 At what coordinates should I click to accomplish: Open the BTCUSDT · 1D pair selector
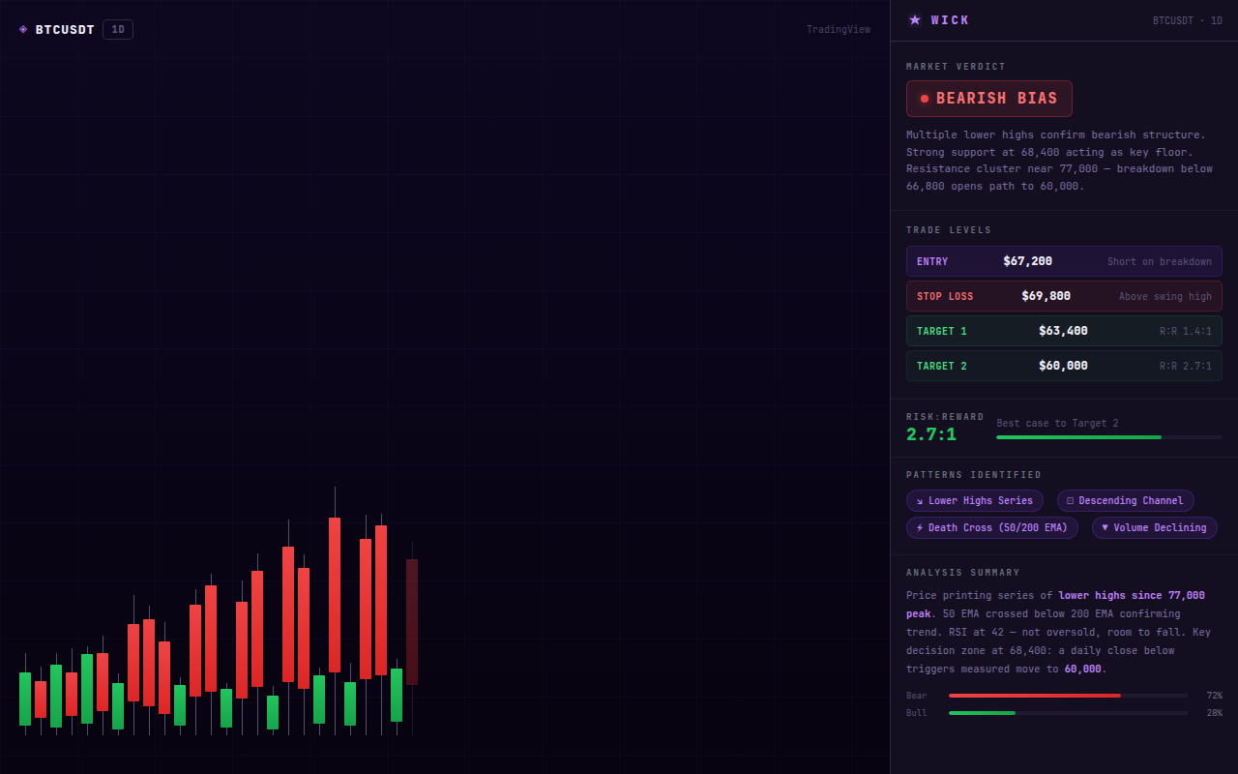1188,19
